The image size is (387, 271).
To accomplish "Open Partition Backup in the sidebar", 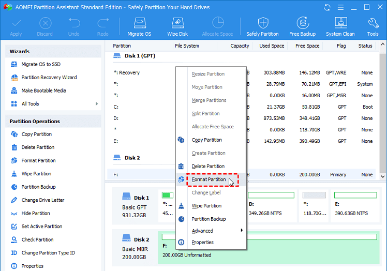I will [38, 187].
